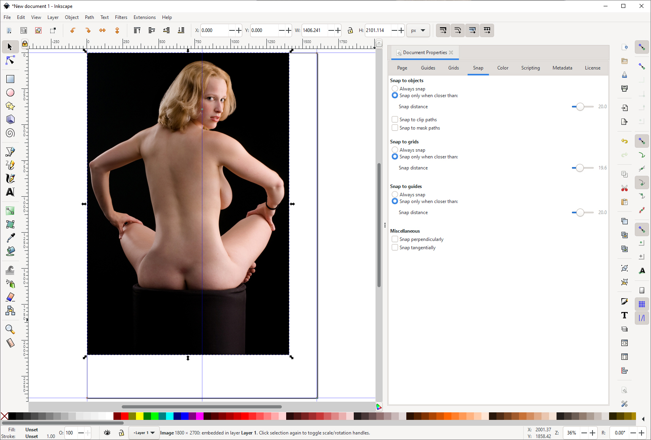Open the Layer 1 selector dropdown
The width and height of the screenshot is (651, 440).
click(144, 433)
